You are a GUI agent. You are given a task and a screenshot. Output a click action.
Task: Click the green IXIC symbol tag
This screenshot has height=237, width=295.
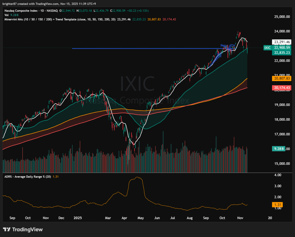coord(267,48)
